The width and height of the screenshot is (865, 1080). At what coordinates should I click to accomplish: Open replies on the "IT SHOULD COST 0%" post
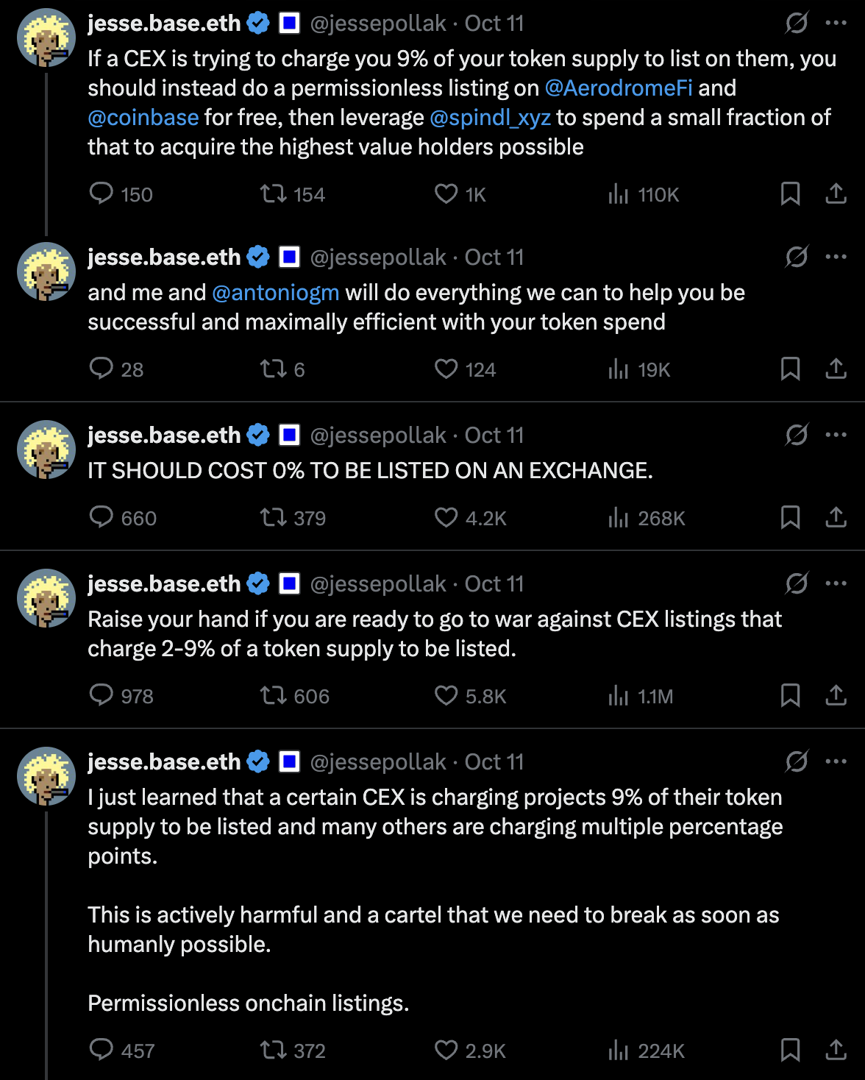click(x=103, y=518)
